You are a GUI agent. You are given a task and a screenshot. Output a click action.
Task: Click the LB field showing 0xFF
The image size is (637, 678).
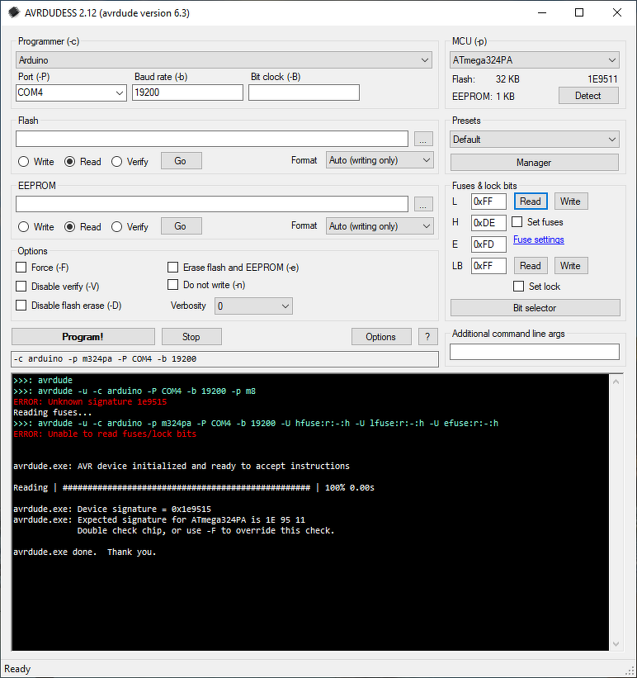tap(488, 266)
